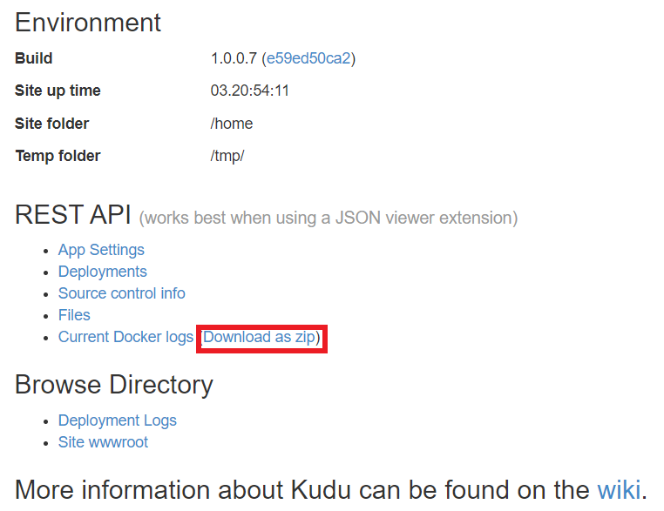The width and height of the screenshot is (664, 511).
Task: Follow the Kudu wiki link
Action: tap(618, 489)
